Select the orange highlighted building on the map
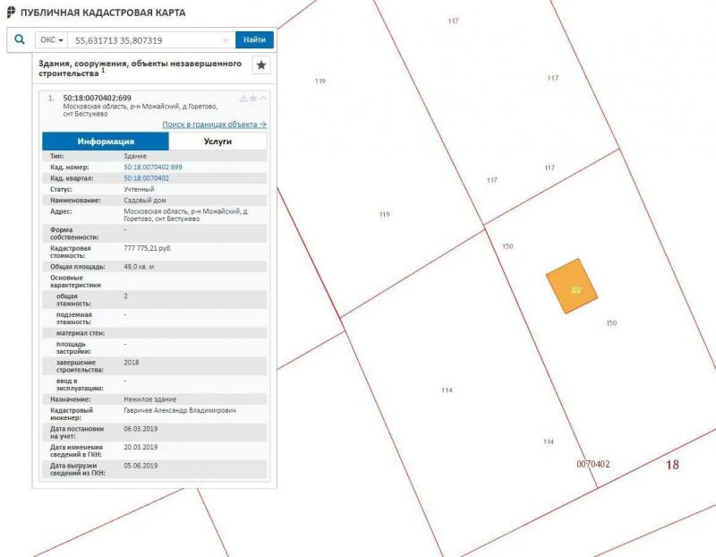Image resolution: width=716 pixels, height=557 pixels. (572, 286)
